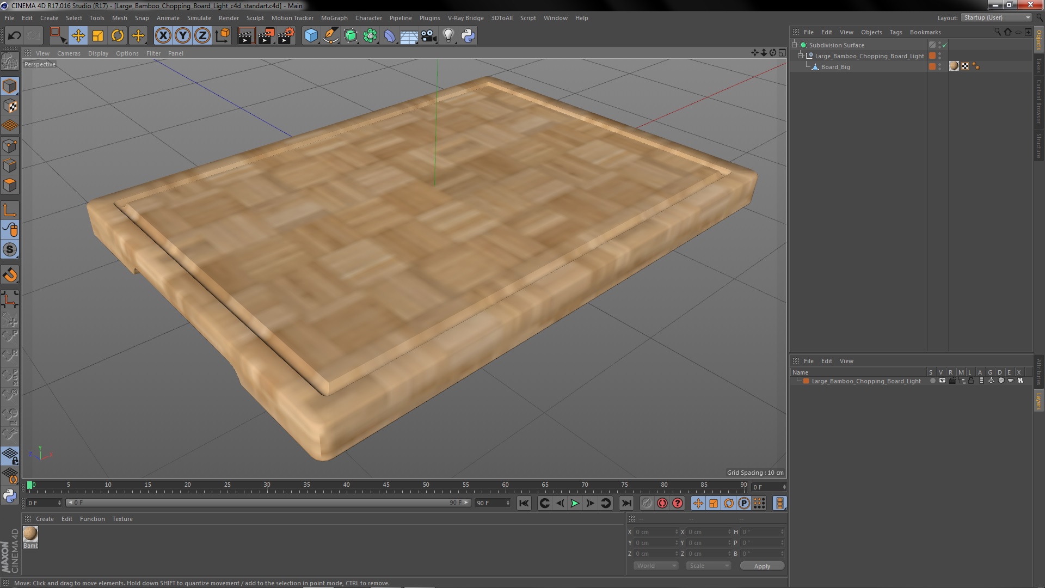Viewport: 1045px width, 588px height.
Task: Add a Cube primitive object
Action: (x=311, y=36)
